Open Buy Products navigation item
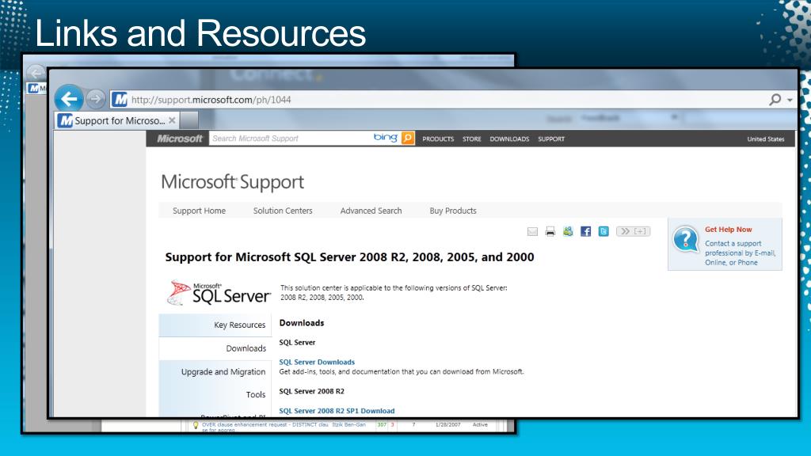This screenshot has width=811, height=456. [x=453, y=211]
